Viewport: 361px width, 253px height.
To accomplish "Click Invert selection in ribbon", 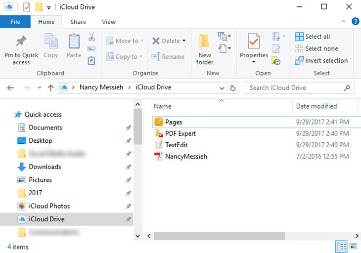I will click(x=321, y=61).
